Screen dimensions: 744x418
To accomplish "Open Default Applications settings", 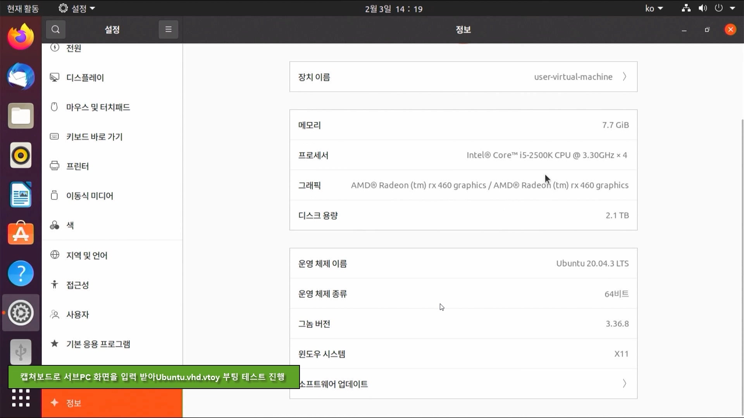I will pos(98,344).
